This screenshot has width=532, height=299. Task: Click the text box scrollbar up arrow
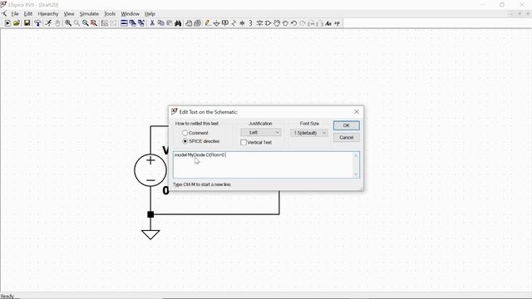pos(356,155)
